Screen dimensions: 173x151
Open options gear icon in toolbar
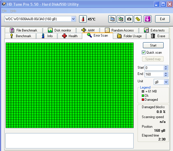click(138, 19)
